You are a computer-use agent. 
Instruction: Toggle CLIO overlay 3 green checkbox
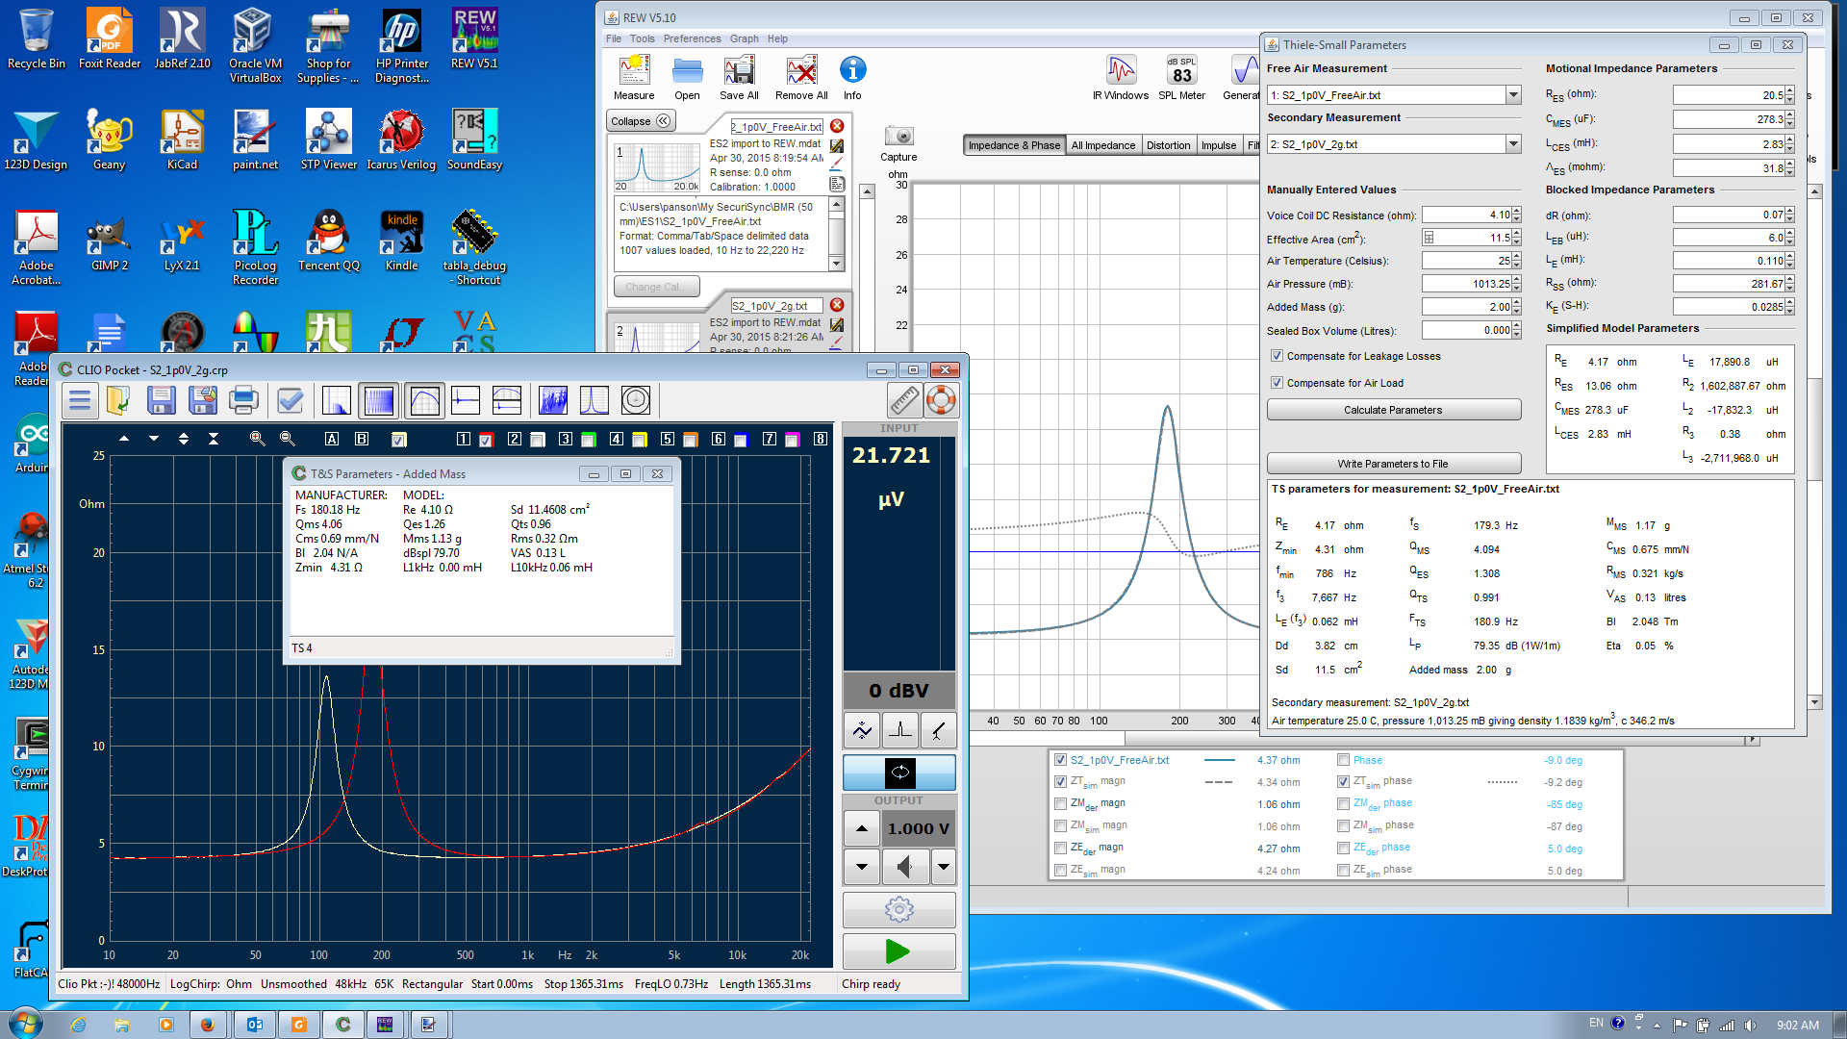click(588, 440)
